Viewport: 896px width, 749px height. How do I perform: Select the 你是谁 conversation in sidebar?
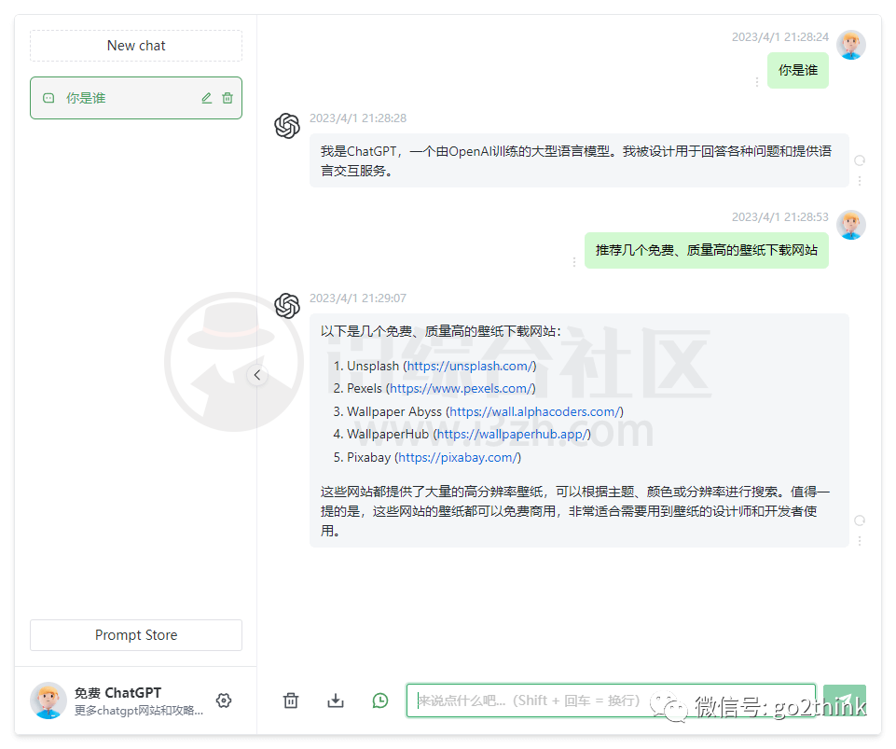click(x=136, y=98)
